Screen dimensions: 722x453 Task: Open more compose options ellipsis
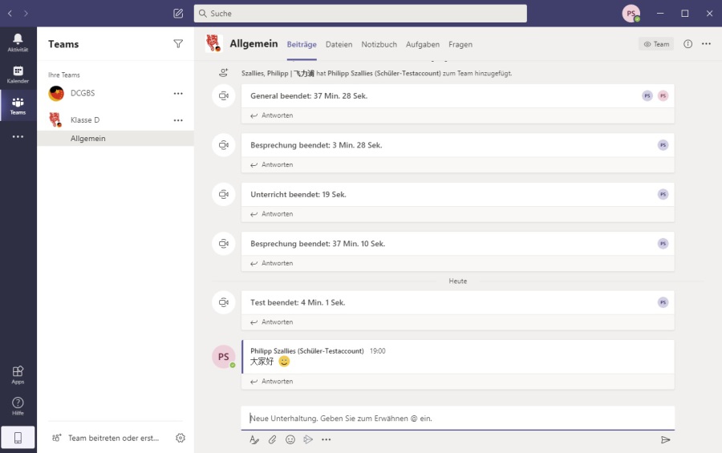[x=326, y=439]
